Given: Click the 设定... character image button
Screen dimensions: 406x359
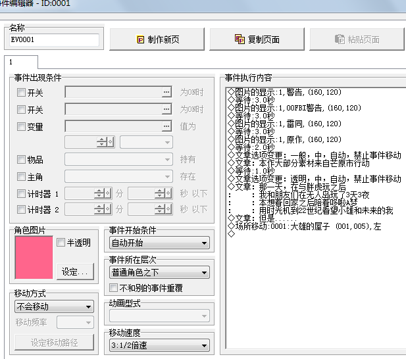Looking at the screenshot, I should pyautogui.click(x=76, y=272).
